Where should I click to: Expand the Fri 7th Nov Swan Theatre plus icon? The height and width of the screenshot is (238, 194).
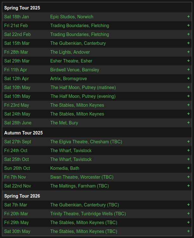(x=188, y=177)
